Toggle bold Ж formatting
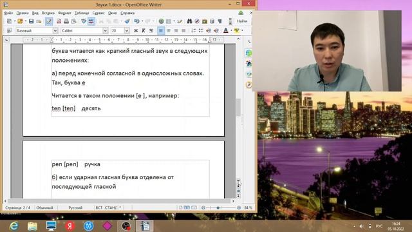The image size is (412, 232). [136, 31]
